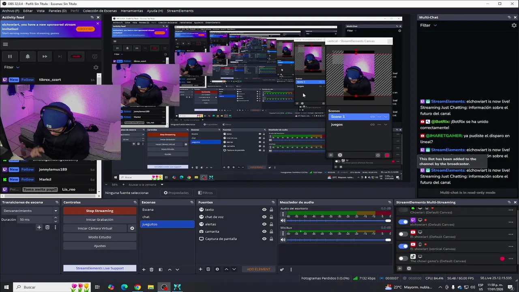Unlock the texto source
519x292 pixels.
click(271, 210)
